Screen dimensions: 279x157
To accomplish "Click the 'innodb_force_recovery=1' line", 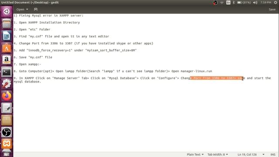I will click(75, 50).
